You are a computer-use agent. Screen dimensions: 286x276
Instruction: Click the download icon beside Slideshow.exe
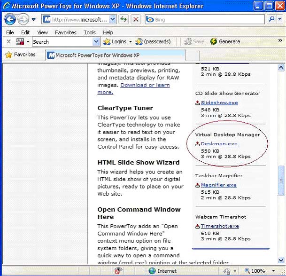pyautogui.click(x=198, y=103)
